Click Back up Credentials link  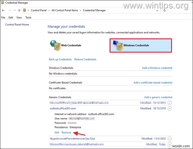[60, 59]
